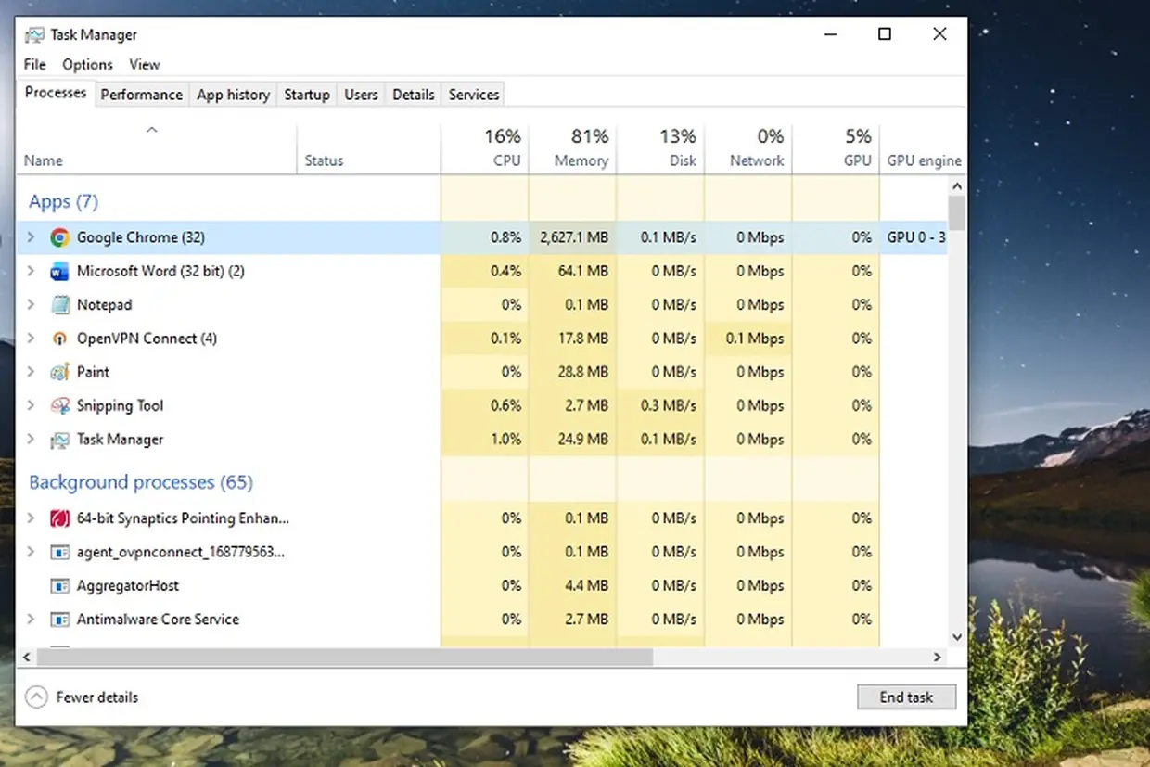Image resolution: width=1150 pixels, height=767 pixels.
Task: Click the Microsoft Word app icon
Action: (x=60, y=272)
